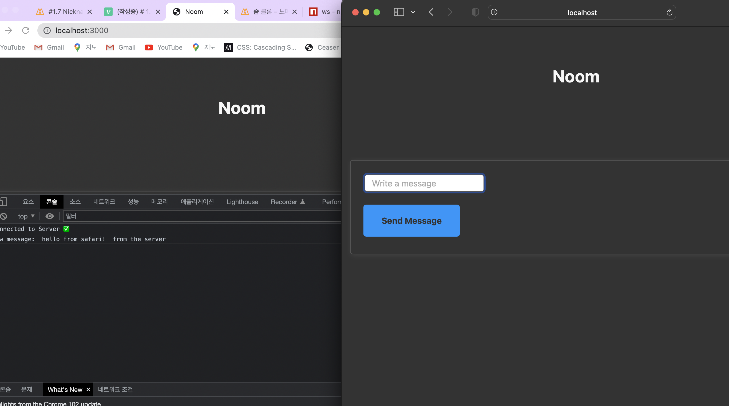Click Chrome's reload page icon

(26, 30)
